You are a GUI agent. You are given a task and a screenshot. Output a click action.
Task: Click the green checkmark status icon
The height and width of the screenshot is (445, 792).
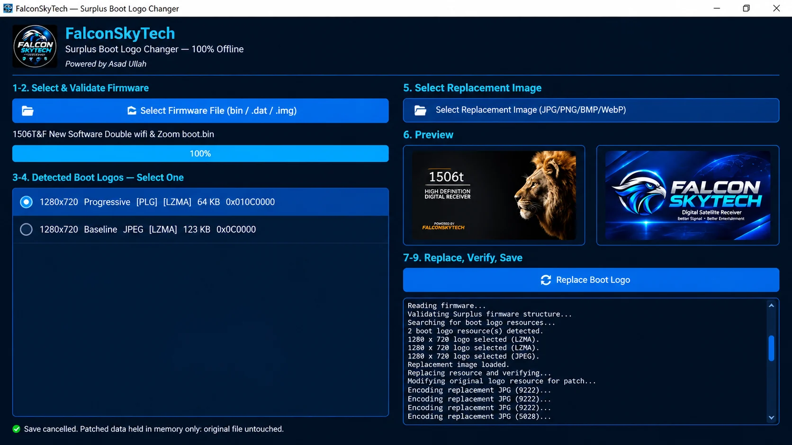17,429
